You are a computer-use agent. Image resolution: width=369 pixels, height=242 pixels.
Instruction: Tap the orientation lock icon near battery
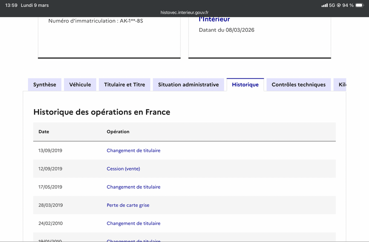(339, 6)
